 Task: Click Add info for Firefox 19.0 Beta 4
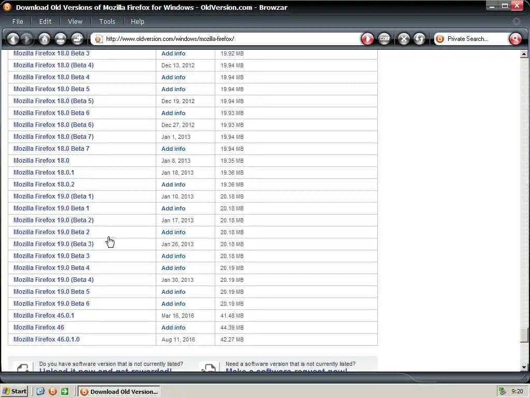173,268
